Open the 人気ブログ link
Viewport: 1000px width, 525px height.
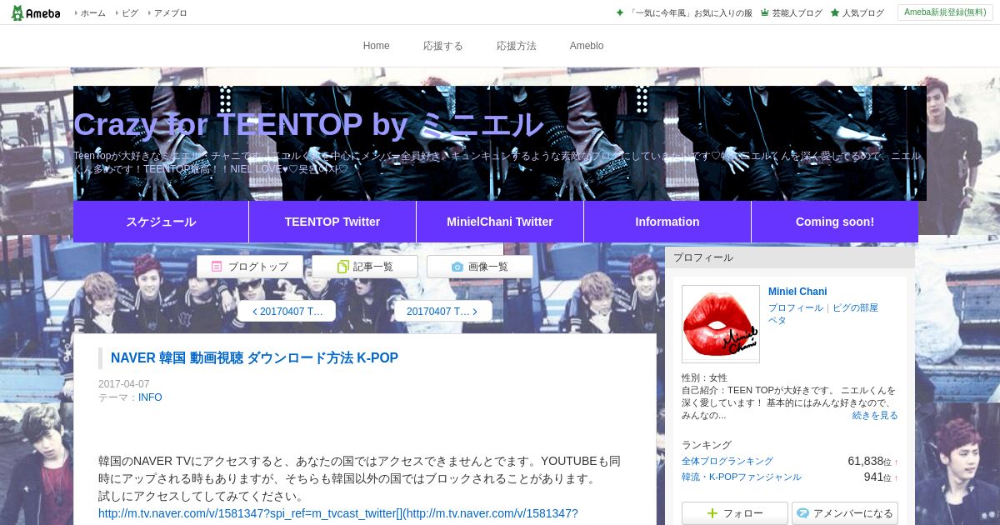click(863, 13)
